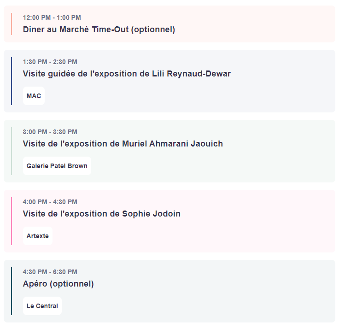The width and height of the screenshot is (339, 328).
Task: Click the 3:00 PM - 3:30 PM time label
Action: click(x=50, y=132)
